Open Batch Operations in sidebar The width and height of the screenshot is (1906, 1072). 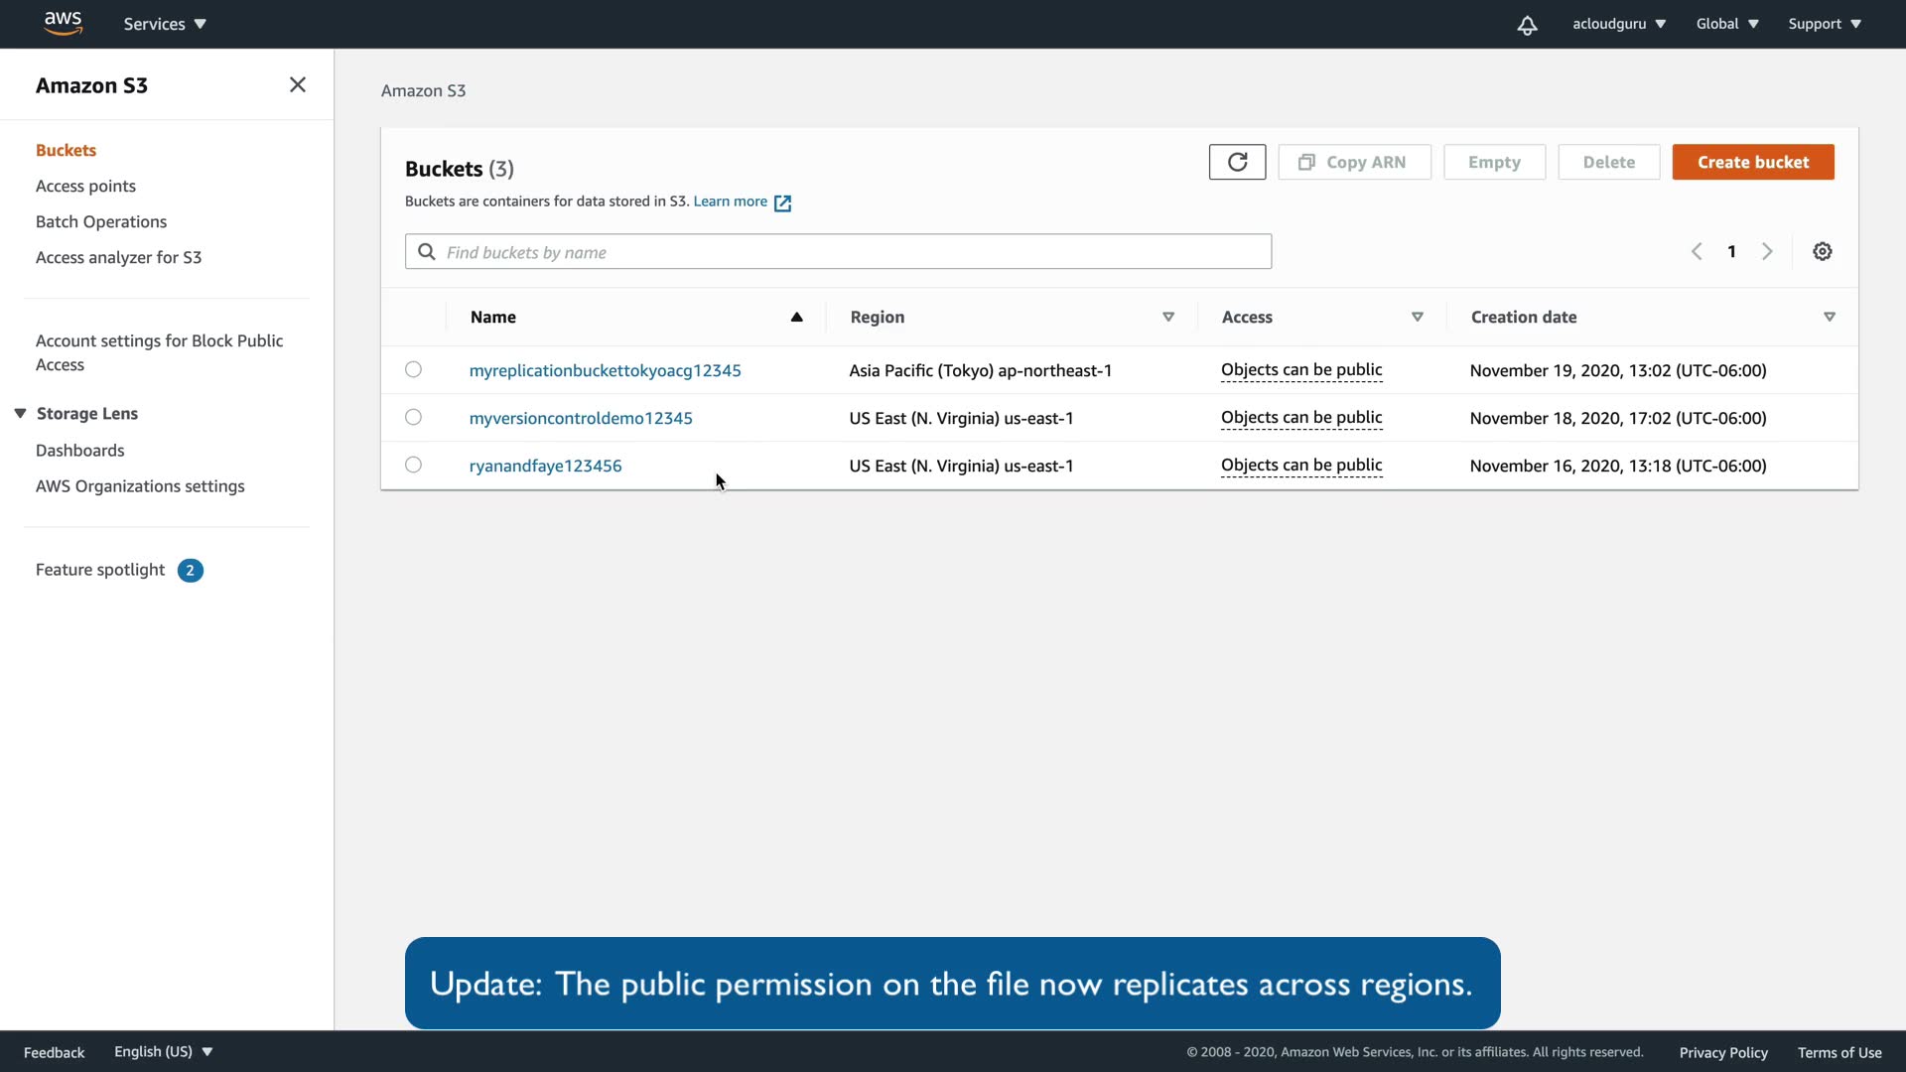click(101, 222)
